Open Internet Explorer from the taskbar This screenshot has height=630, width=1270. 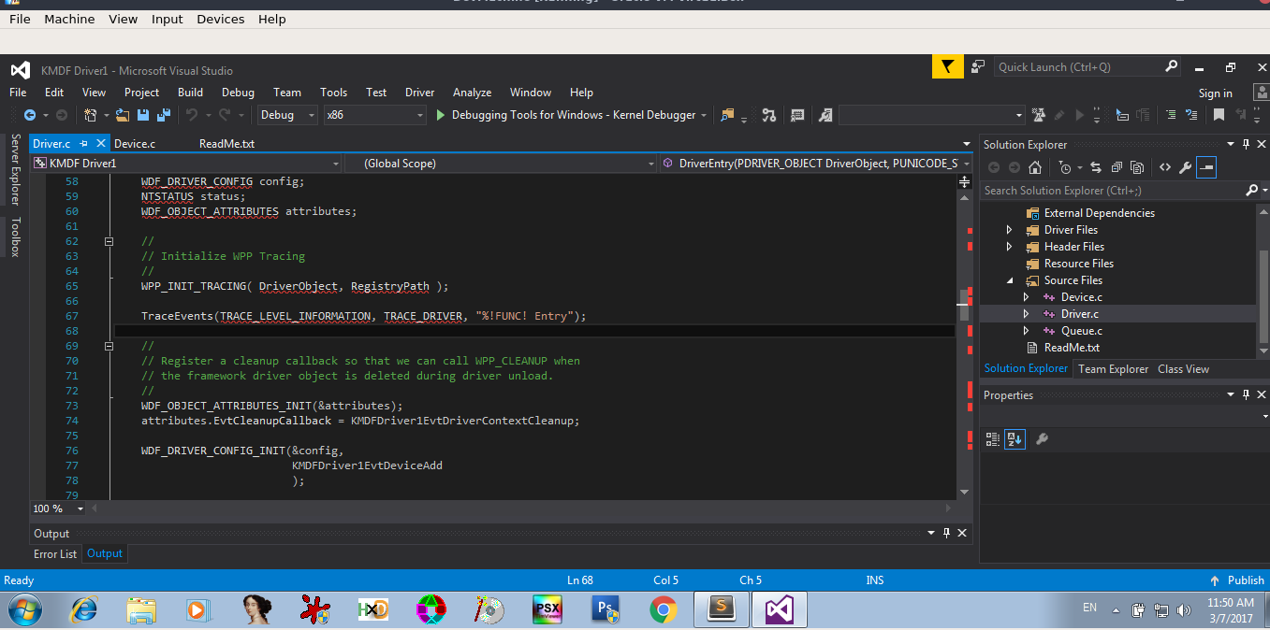(84, 610)
